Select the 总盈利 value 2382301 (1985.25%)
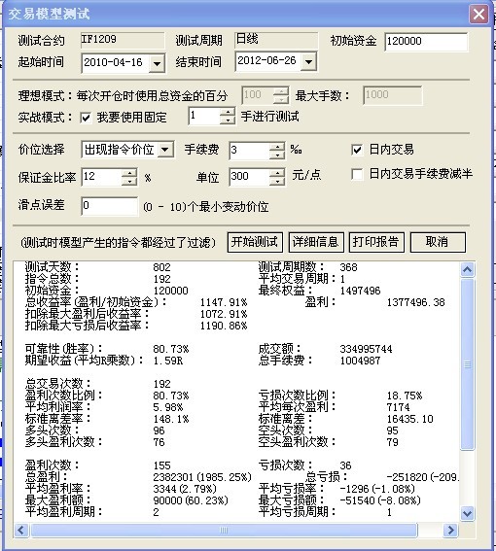The height and width of the screenshot is (551, 496). (202, 477)
